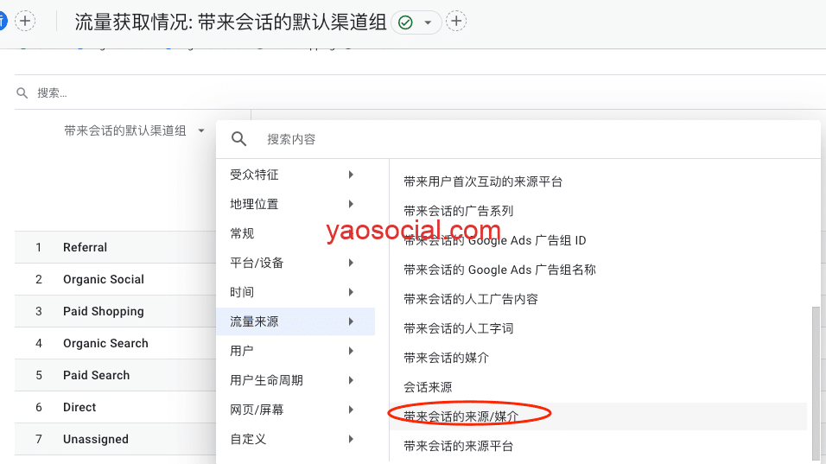Click the magnifier icon in dimension search
The image size is (826, 464).
(239, 139)
